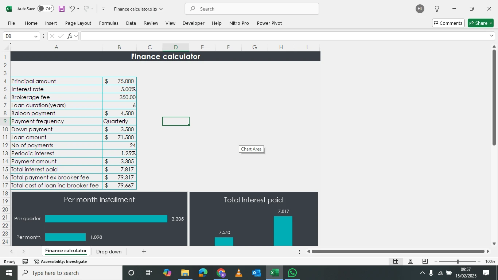Click the Cortana circle icon
498x280 pixels.
131,273
